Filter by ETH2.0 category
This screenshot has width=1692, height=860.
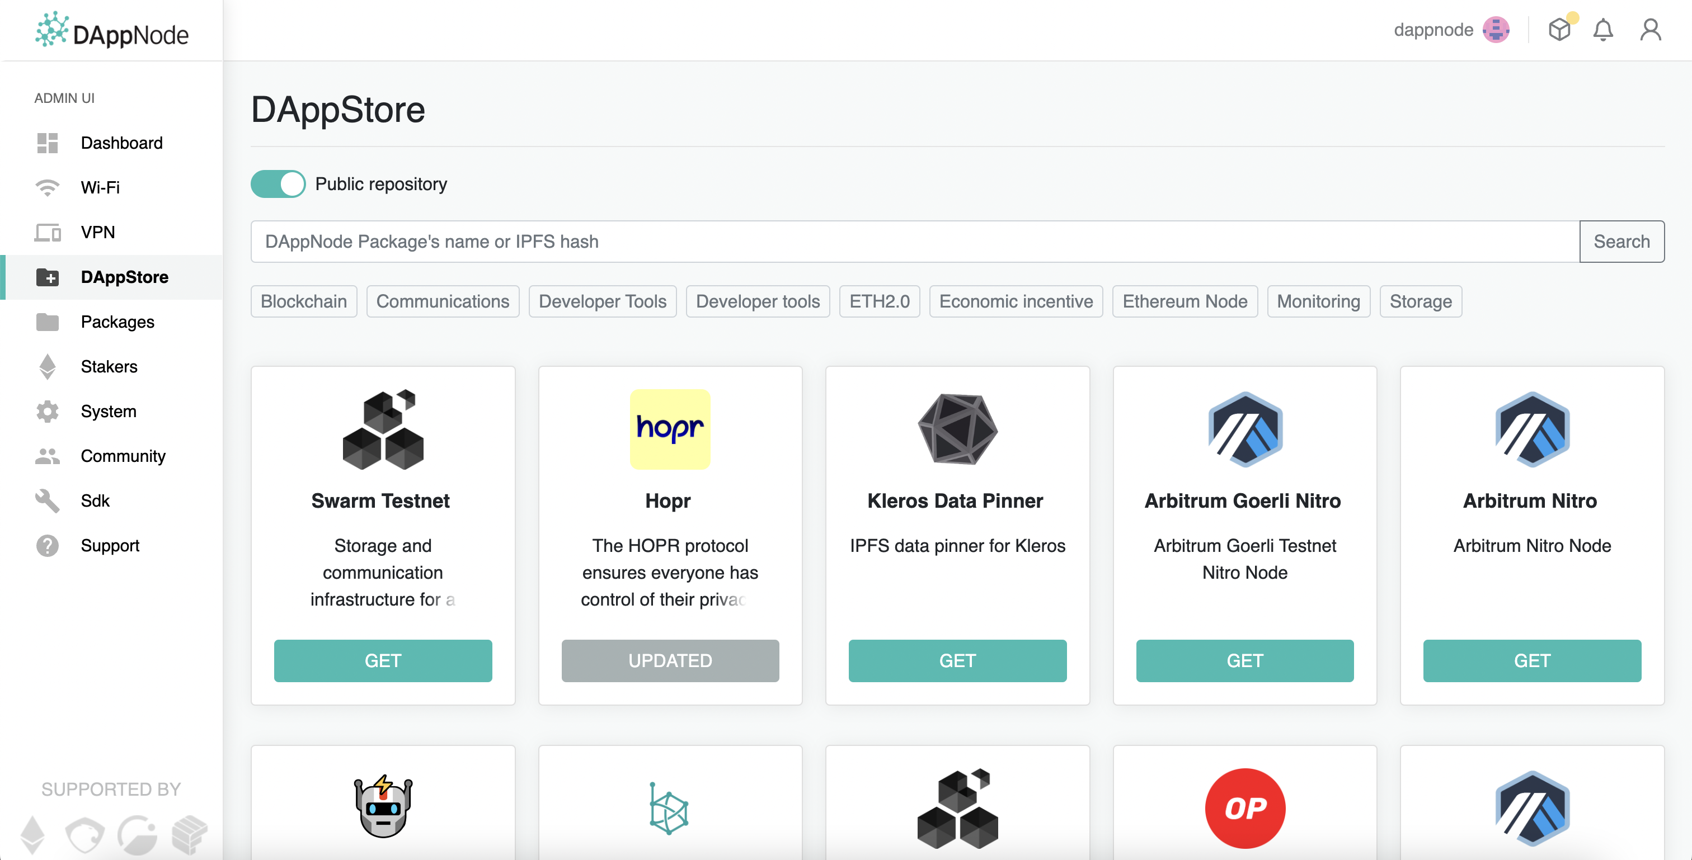(880, 301)
